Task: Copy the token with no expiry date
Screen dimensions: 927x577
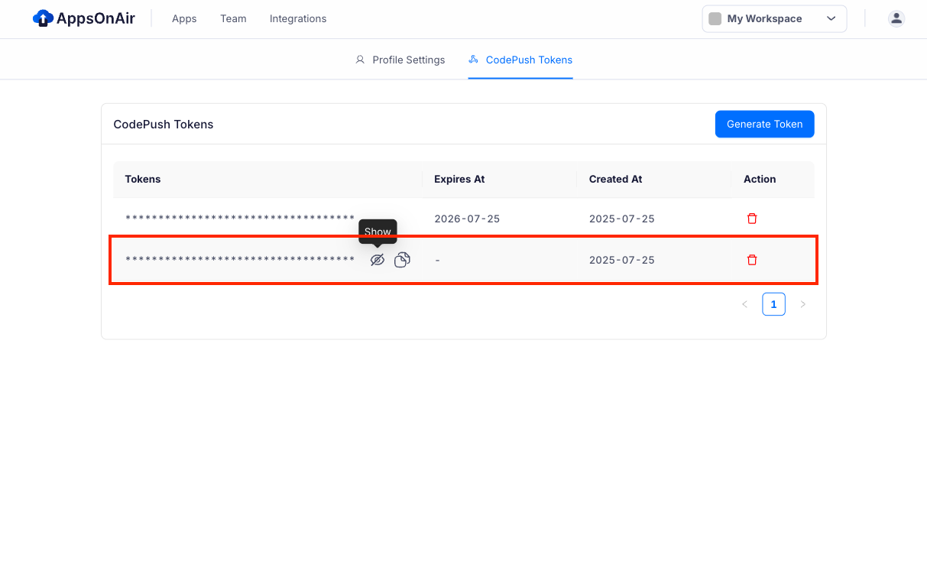Action: [402, 260]
